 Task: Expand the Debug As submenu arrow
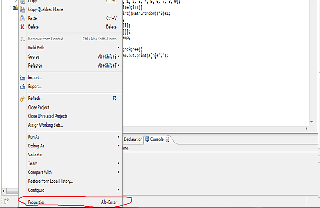point(118,146)
